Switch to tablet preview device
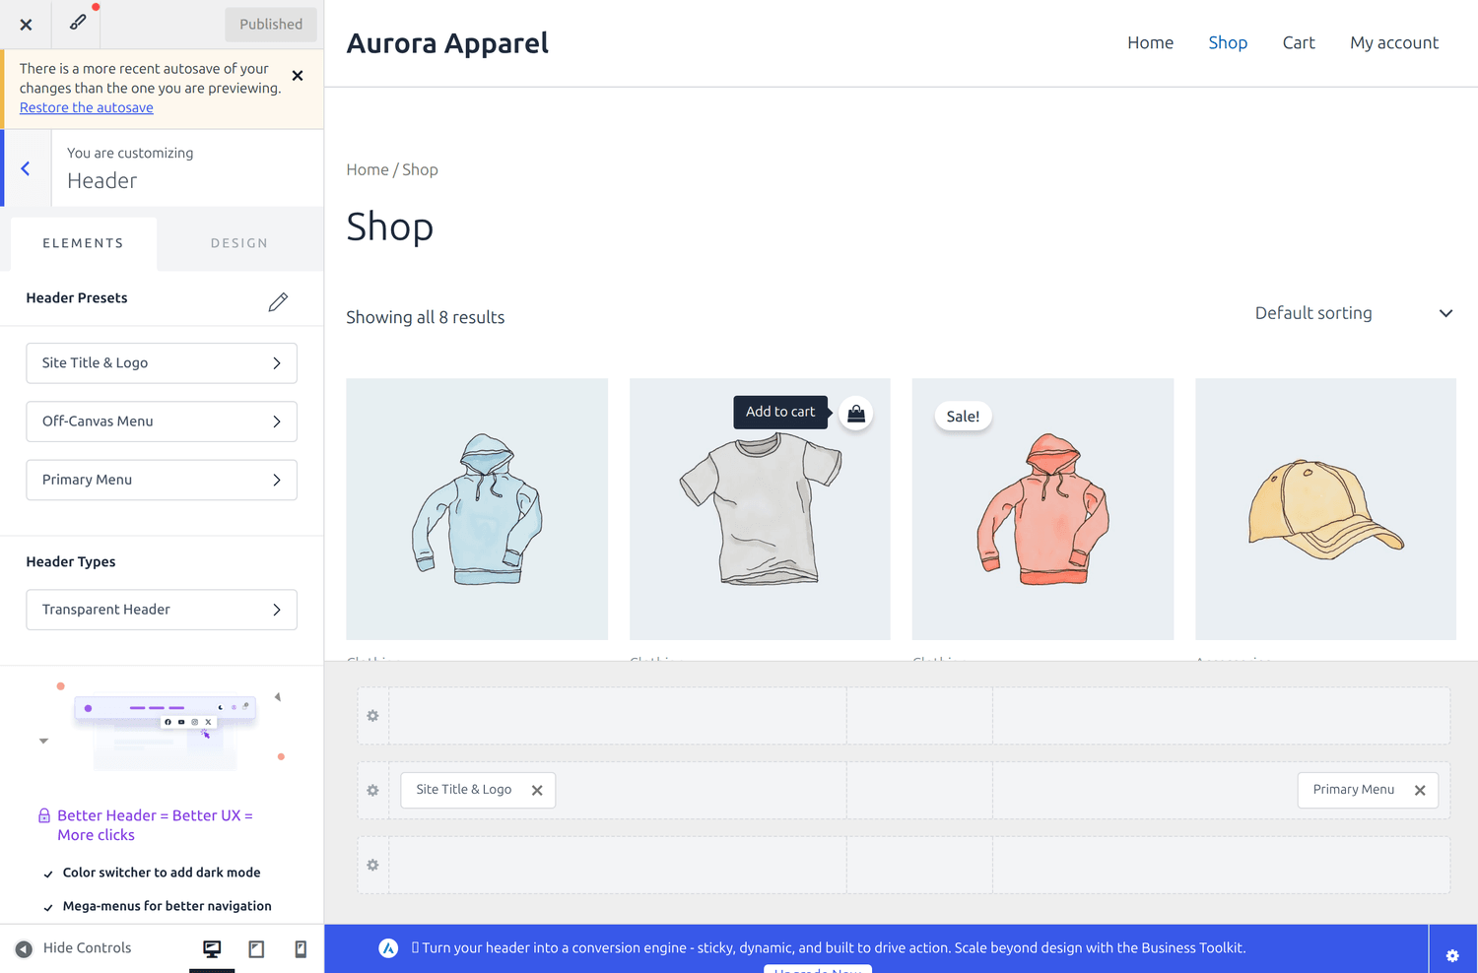This screenshot has height=973, width=1478. [x=256, y=949]
